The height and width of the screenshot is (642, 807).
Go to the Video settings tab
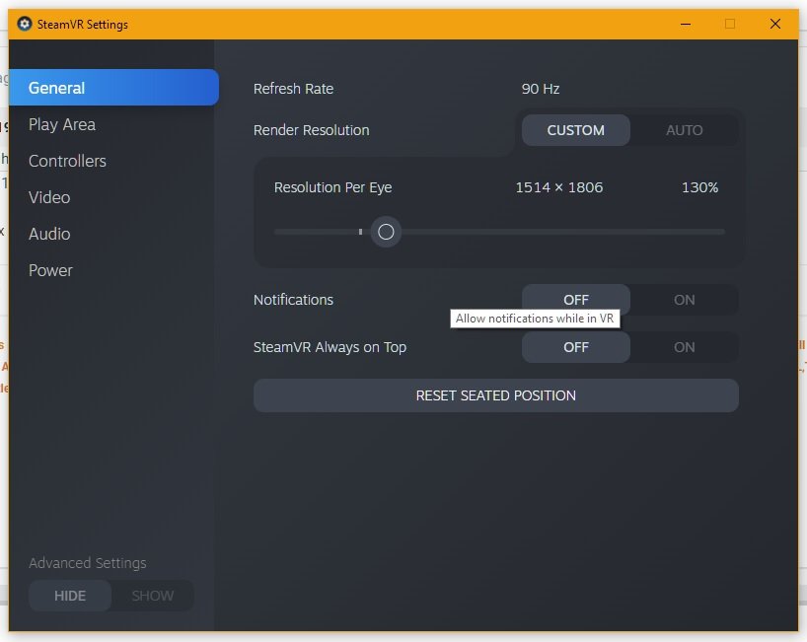pyautogui.click(x=49, y=197)
